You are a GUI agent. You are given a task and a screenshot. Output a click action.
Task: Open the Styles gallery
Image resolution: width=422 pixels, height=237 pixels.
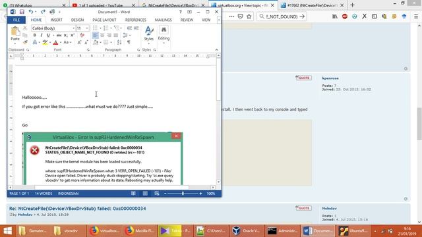click(x=149, y=34)
